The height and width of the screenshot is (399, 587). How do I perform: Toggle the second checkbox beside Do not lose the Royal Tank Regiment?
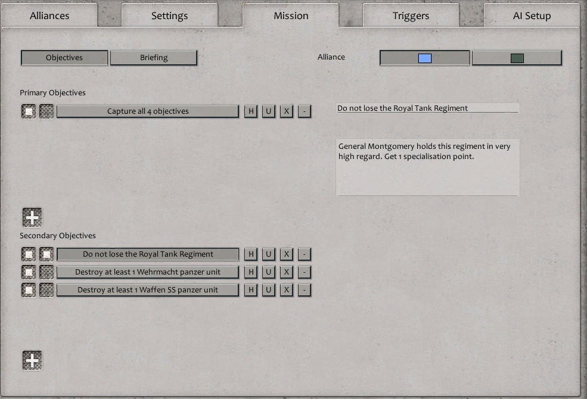[x=46, y=254]
